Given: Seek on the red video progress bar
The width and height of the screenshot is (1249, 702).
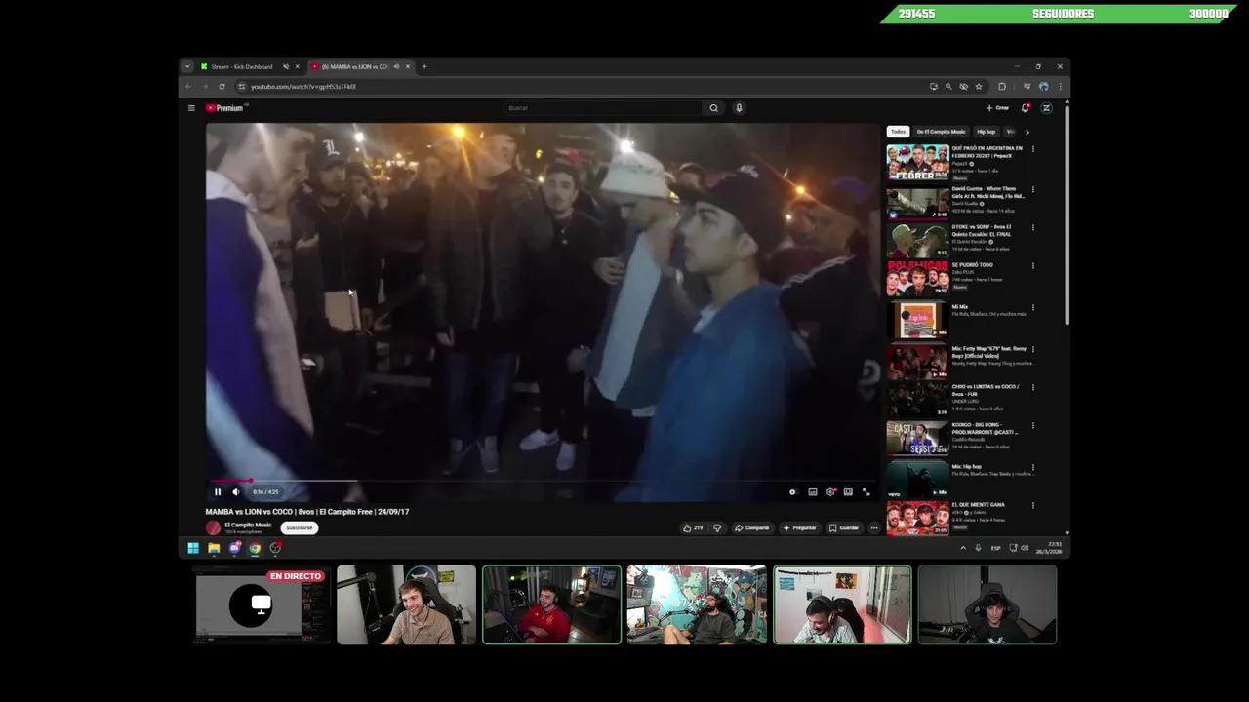Looking at the screenshot, I should tap(543, 481).
